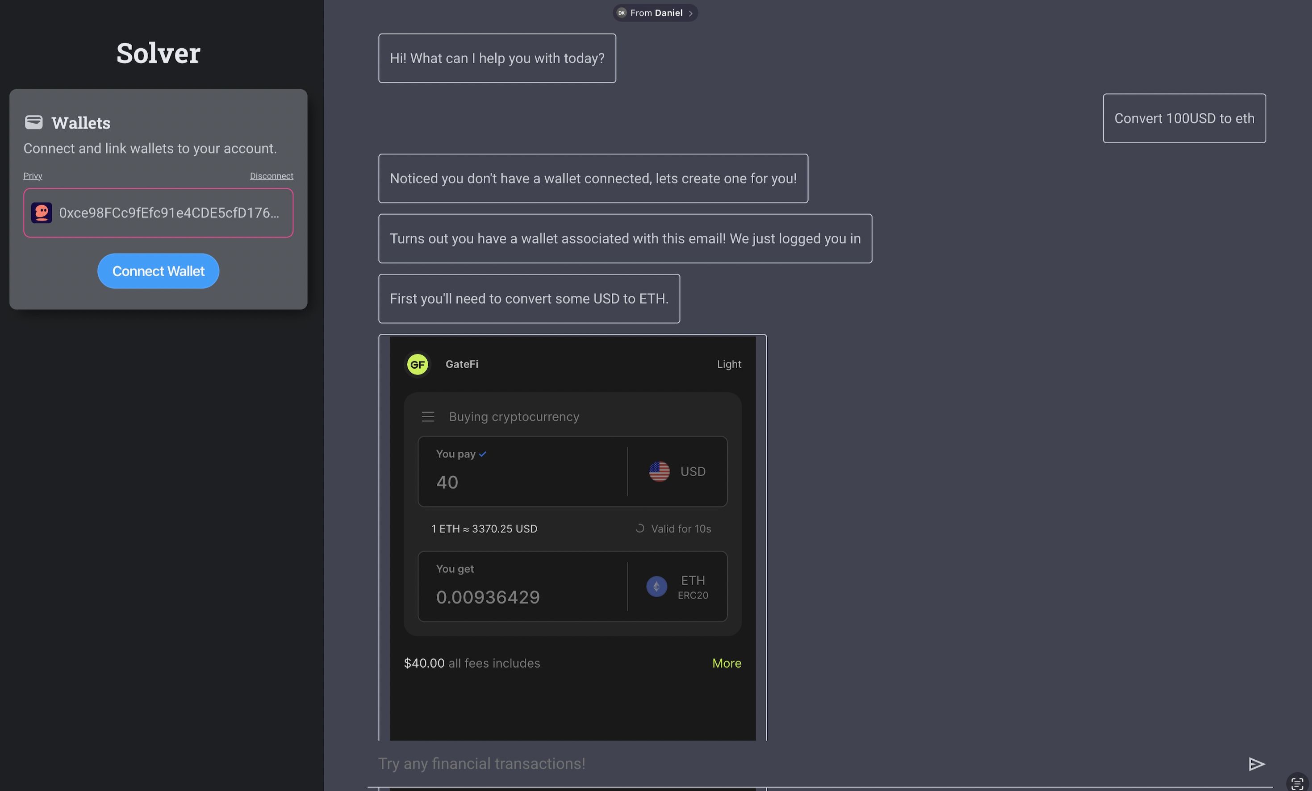Open the ETH ERC20 token selector
This screenshot has height=791, width=1312.
coord(677,587)
